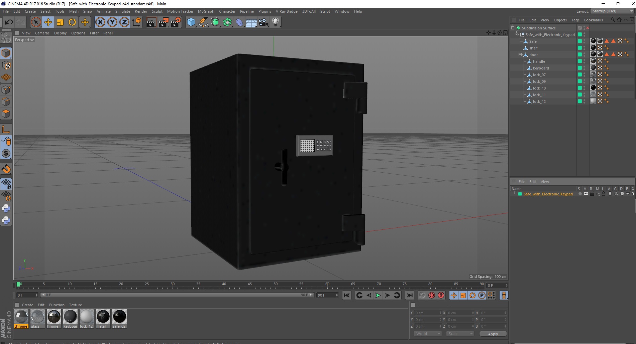Add a Floor environment object
636x344 pixels.
[251, 22]
